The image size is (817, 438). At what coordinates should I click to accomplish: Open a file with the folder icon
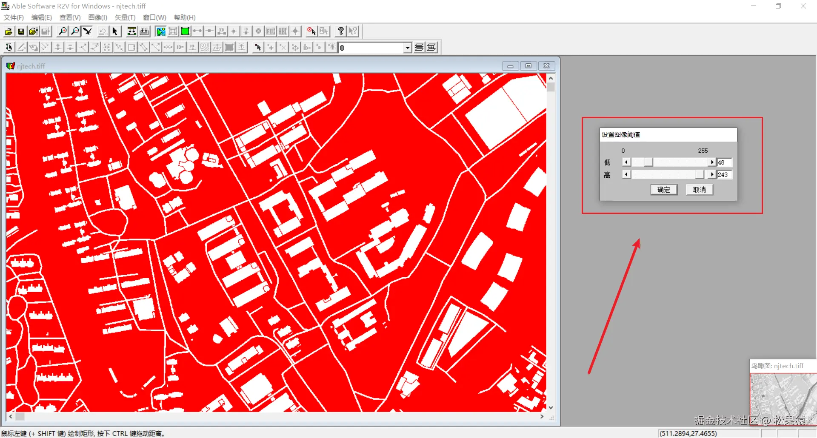pyautogui.click(x=9, y=31)
